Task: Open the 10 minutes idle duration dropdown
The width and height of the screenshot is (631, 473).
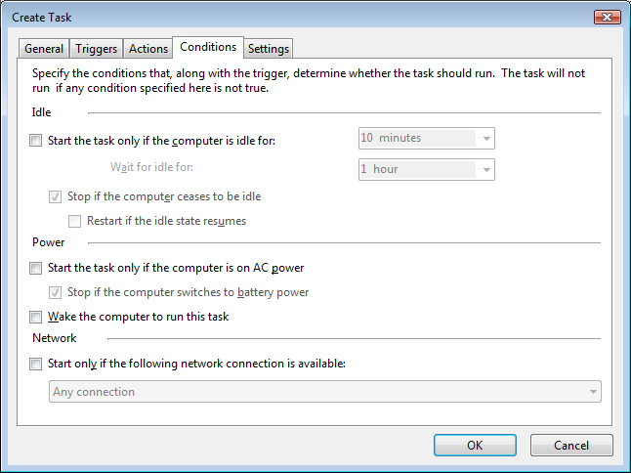Action: coord(427,138)
